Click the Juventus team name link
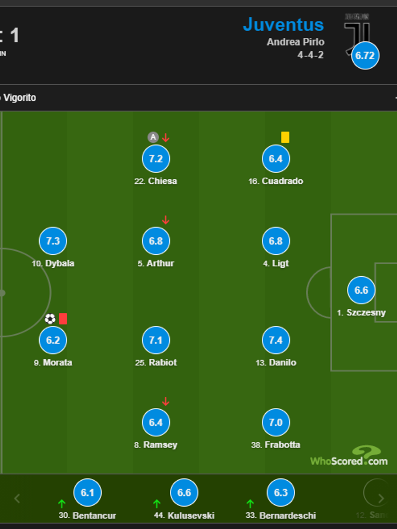Viewport: 397px width, 529px height. click(x=283, y=24)
